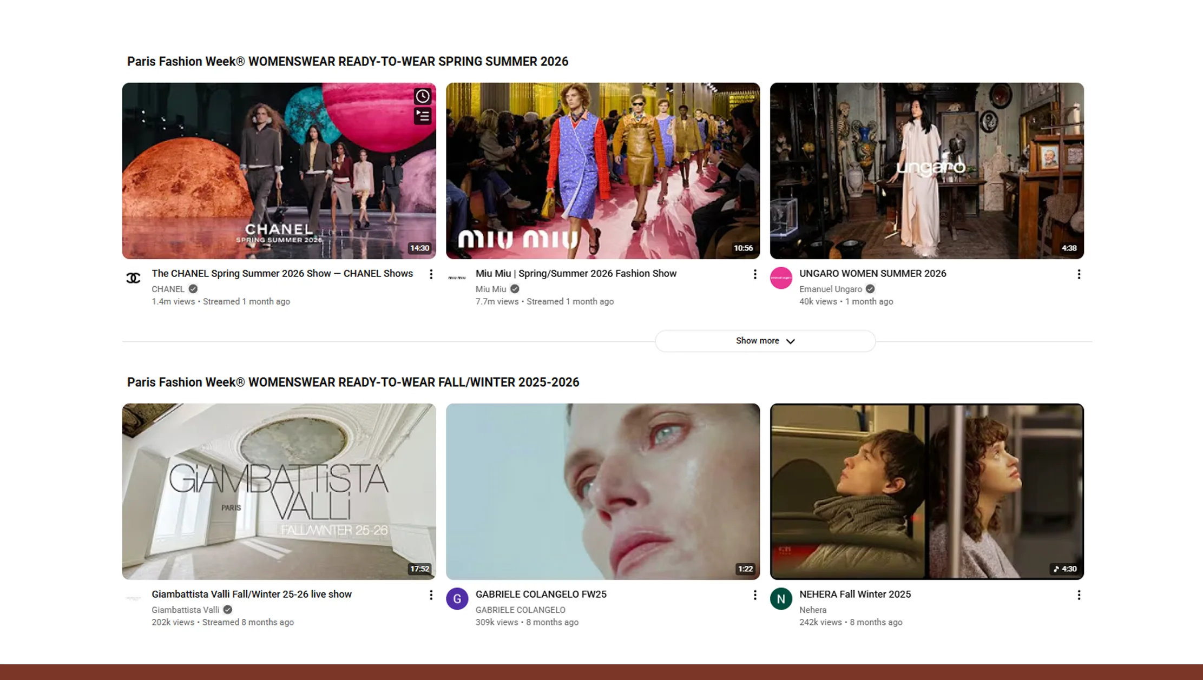Click the Watch Later icon on the CHANEL thumbnail

tap(423, 96)
